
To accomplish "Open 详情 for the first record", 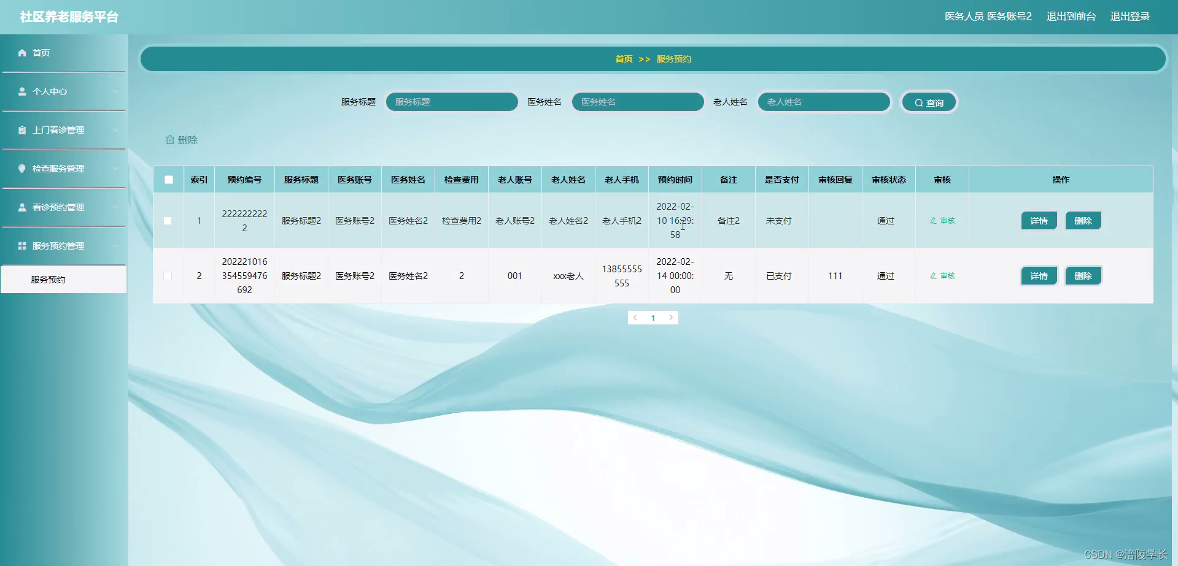I will [1039, 220].
